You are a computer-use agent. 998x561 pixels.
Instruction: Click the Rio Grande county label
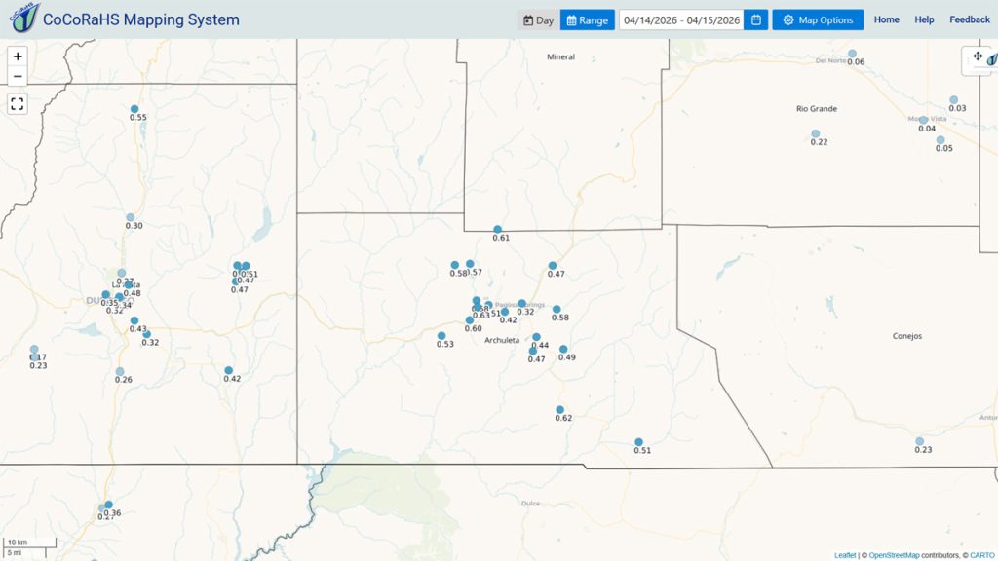point(817,109)
